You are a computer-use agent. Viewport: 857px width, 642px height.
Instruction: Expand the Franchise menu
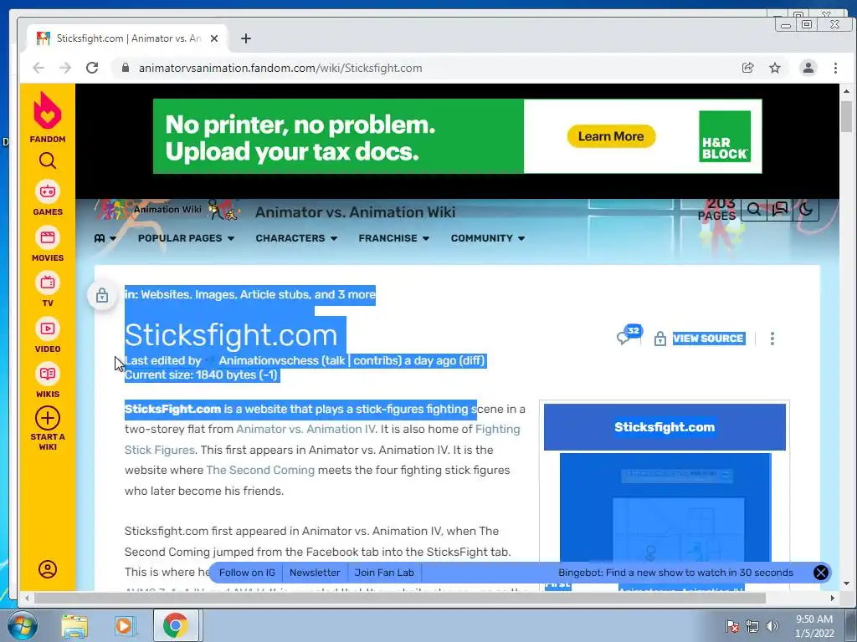pos(393,238)
